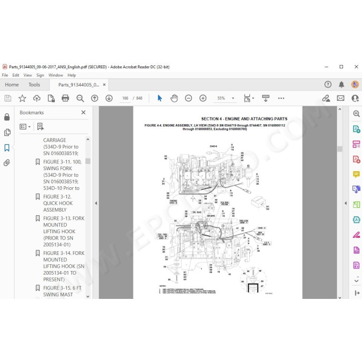Open the protected file conversion icon
The image size is (362, 362).
[51, 98]
